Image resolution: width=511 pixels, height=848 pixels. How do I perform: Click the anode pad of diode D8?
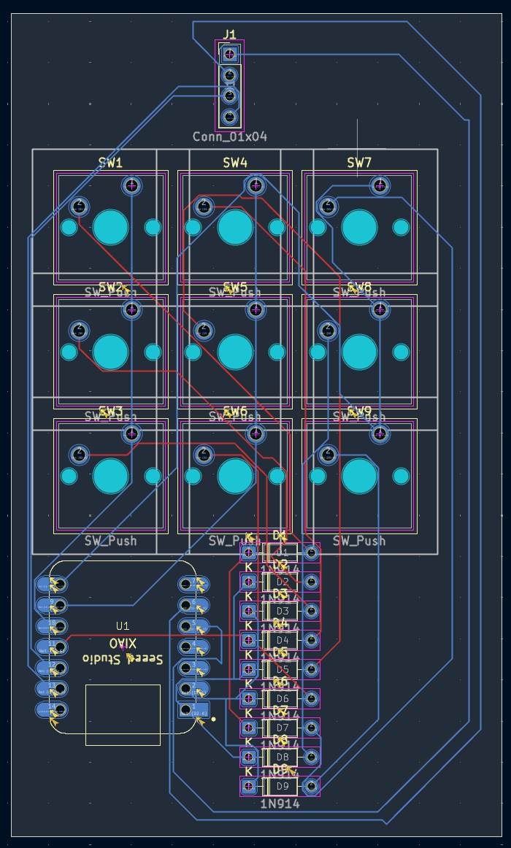pos(311,757)
